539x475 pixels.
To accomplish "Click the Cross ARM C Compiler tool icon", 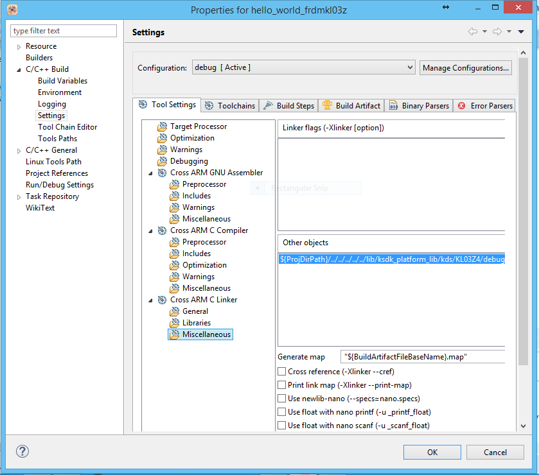I will 163,230.
